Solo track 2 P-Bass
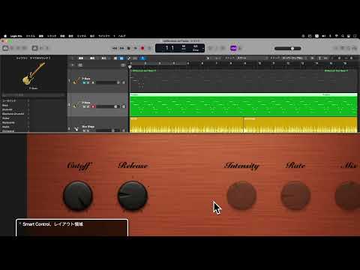The image size is (360, 270). [x=88, y=106]
